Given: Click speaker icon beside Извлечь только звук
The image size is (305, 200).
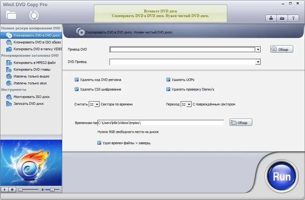Looking at the screenshot, I should click(x=9, y=83).
